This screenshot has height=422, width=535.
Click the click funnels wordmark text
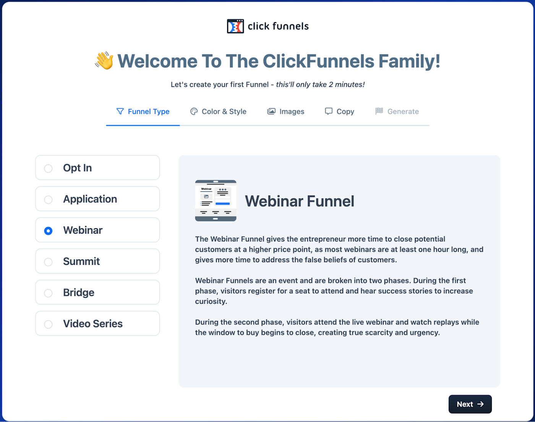(278, 26)
